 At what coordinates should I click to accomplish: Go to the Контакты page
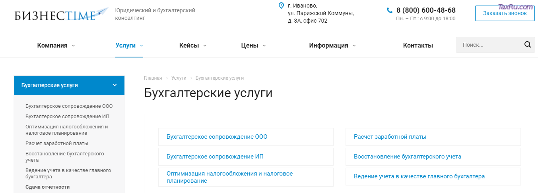click(x=418, y=46)
